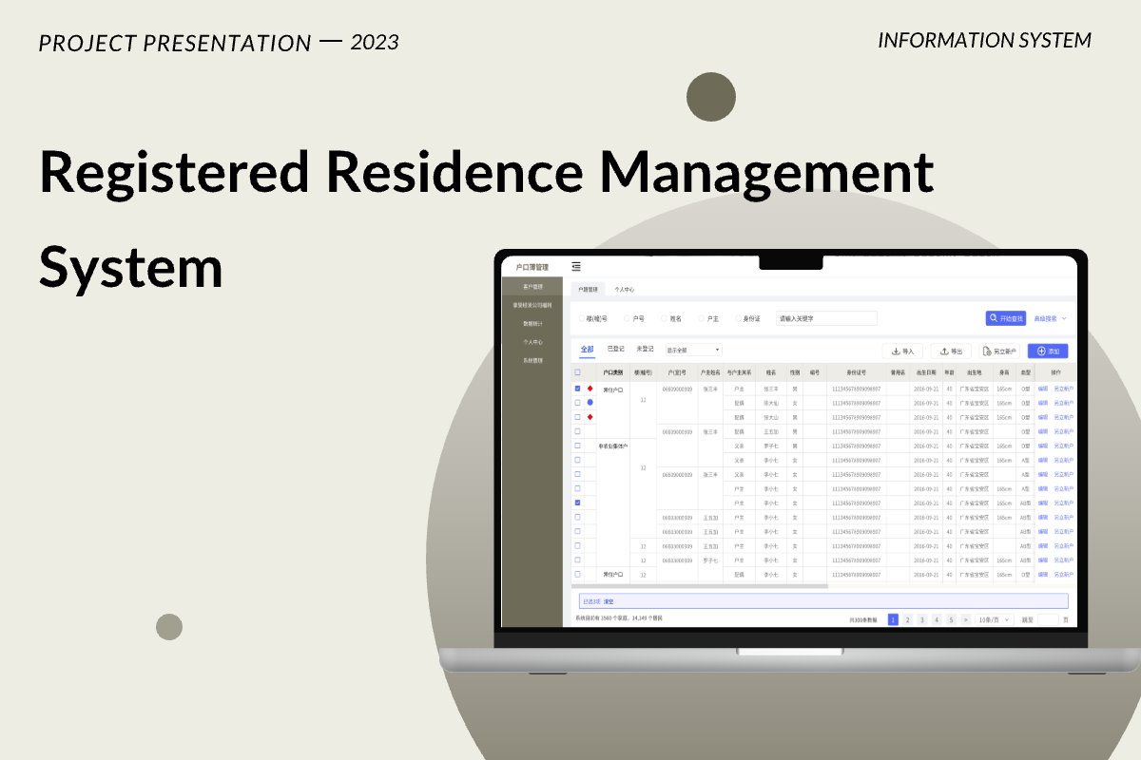Go to next page with the > arrow
Viewport: 1141px width, 760px height.
tap(965, 619)
